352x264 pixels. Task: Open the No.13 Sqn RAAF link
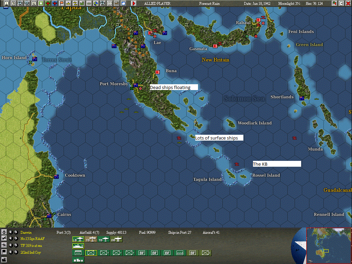[33, 239]
